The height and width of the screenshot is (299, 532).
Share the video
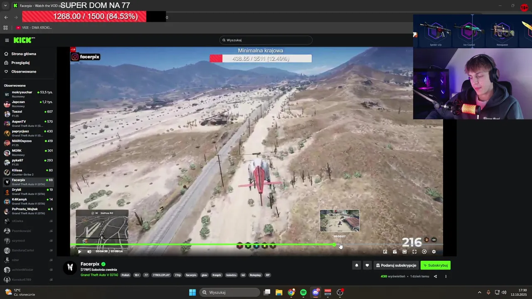pyautogui.click(x=436, y=276)
